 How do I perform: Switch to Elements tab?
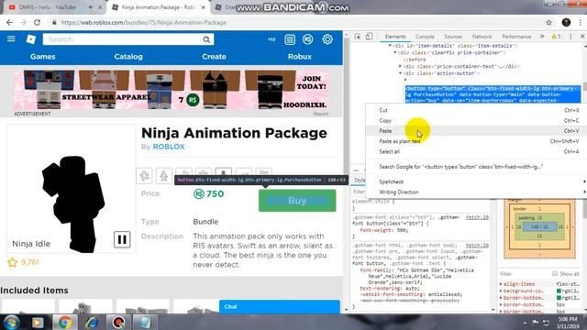[x=395, y=37]
